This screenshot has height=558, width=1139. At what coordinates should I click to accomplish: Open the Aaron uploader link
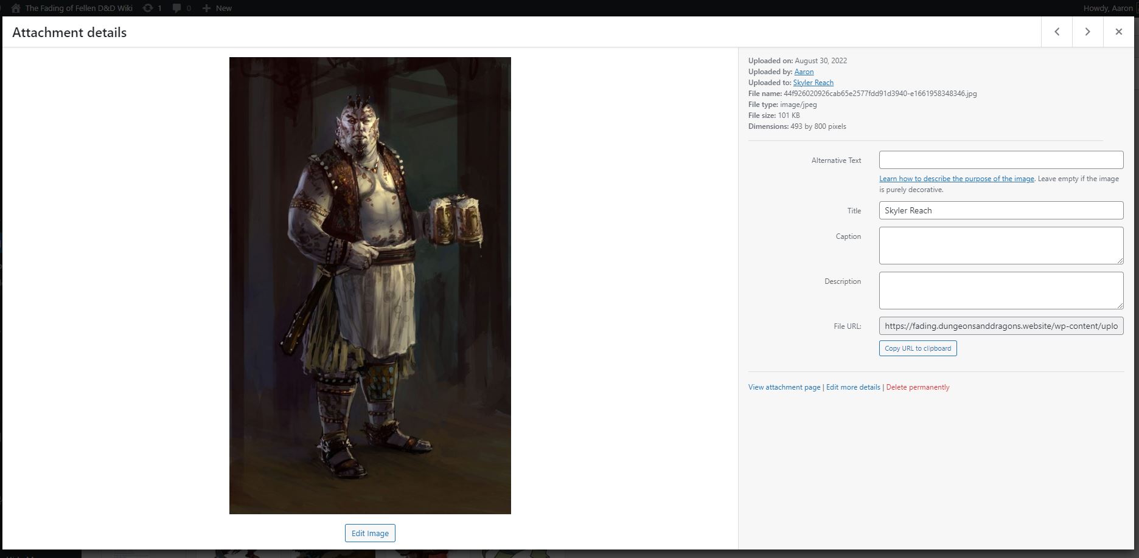point(804,72)
